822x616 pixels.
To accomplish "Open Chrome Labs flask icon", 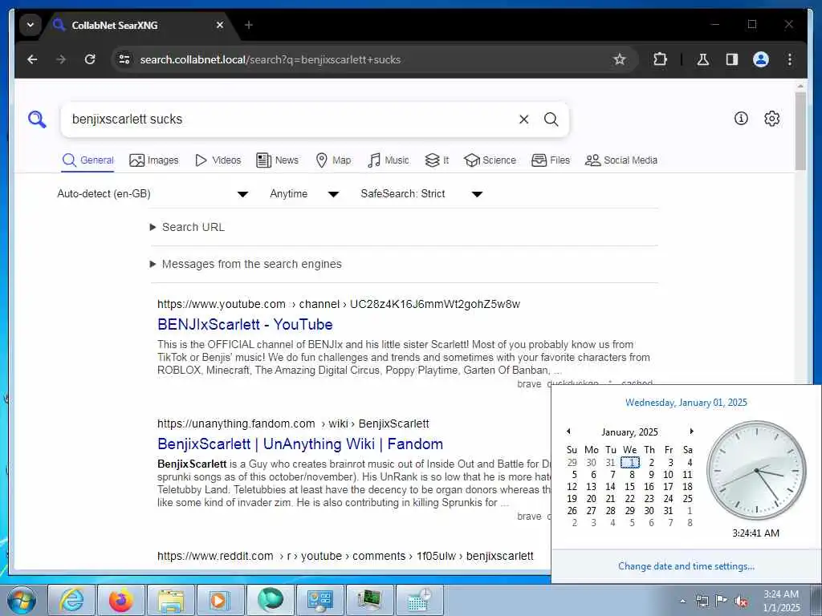I will (703, 59).
